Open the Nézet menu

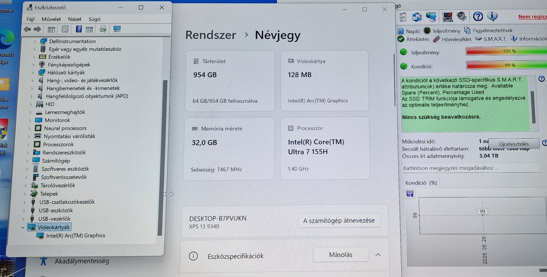pyautogui.click(x=75, y=19)
